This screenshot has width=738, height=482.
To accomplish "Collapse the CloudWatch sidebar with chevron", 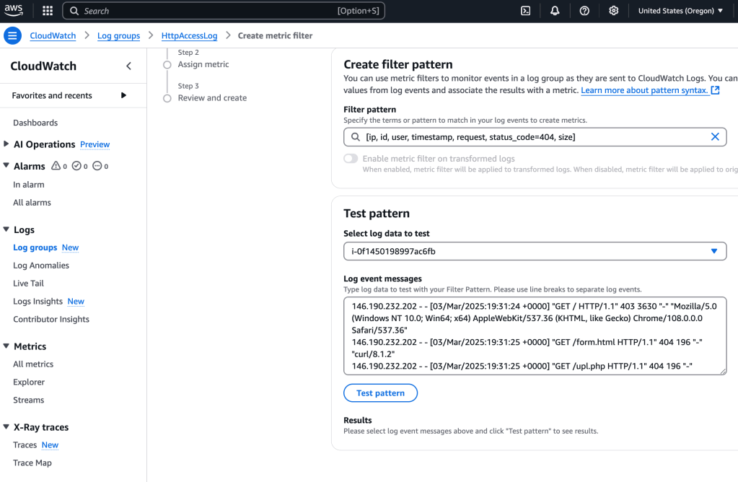I will (129, 66).
